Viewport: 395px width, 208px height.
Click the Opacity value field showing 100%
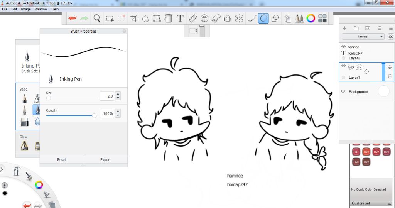click(x=107, y=113)
